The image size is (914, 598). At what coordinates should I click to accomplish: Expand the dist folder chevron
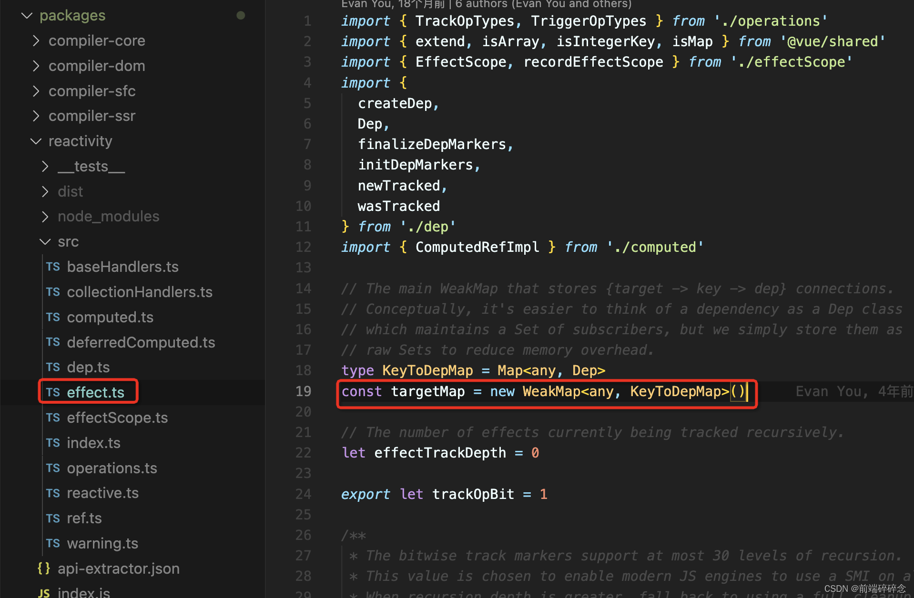coord(45,191)
